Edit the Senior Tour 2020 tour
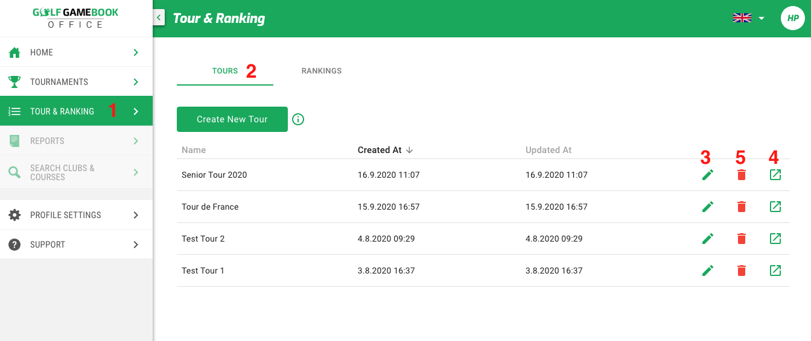Screen dimensions: 811x341 pos(708,175)
